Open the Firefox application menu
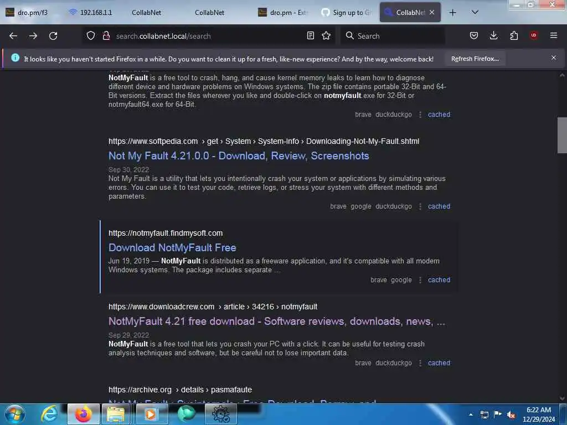Screen dimensions: 567x425 click(553, 35)
